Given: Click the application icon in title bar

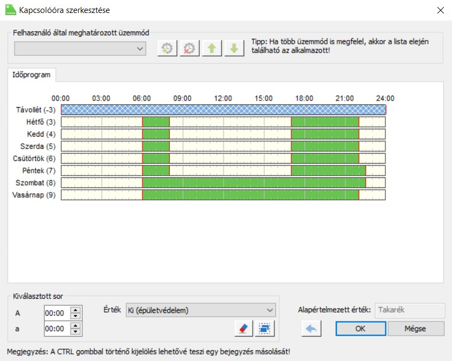Looking at the screenshot, I should click(11, 10).
